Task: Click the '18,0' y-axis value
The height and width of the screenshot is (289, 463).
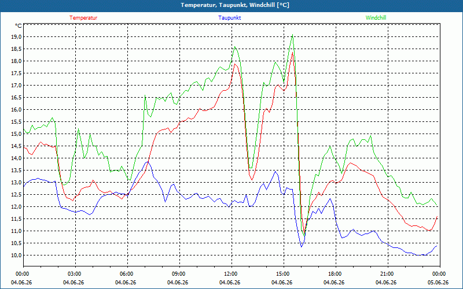Action: pos(16,61)
